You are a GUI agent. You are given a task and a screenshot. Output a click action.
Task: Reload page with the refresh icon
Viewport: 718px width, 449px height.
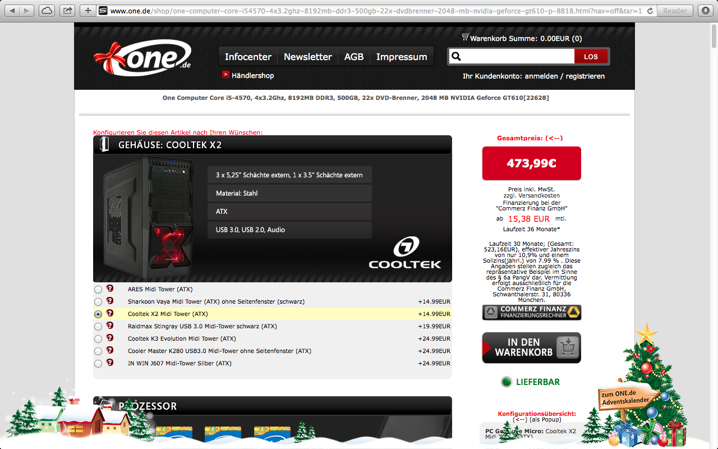650,11
